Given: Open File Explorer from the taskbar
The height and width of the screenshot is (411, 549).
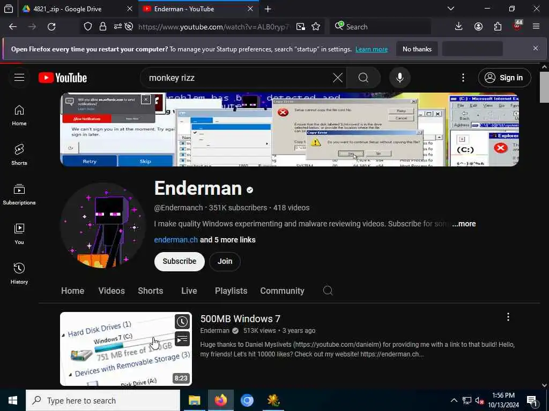Looking at the screenshot, I should click(x=194, y=400).
